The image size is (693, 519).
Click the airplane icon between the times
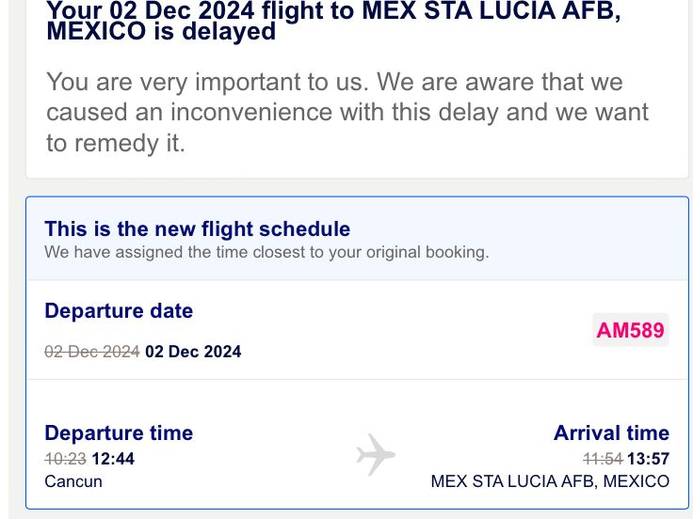pyautogui.click(x=376, y=456)
